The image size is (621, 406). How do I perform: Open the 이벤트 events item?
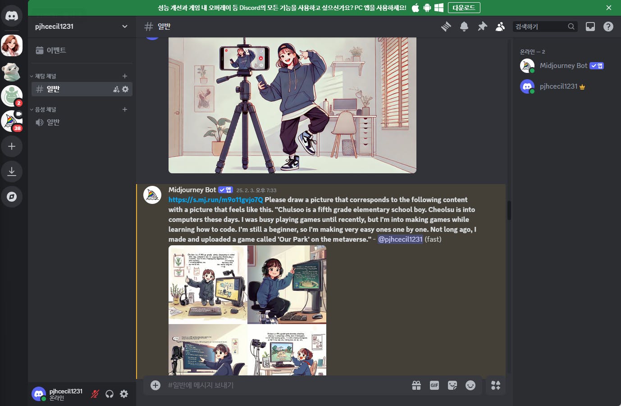[x=82, y=50]
